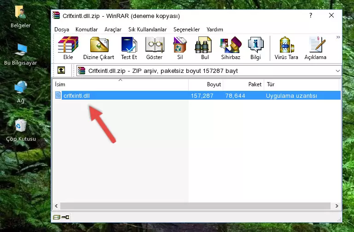Open the Araçlar menu
Screen dimensions: 354x232
click(113, 30)
